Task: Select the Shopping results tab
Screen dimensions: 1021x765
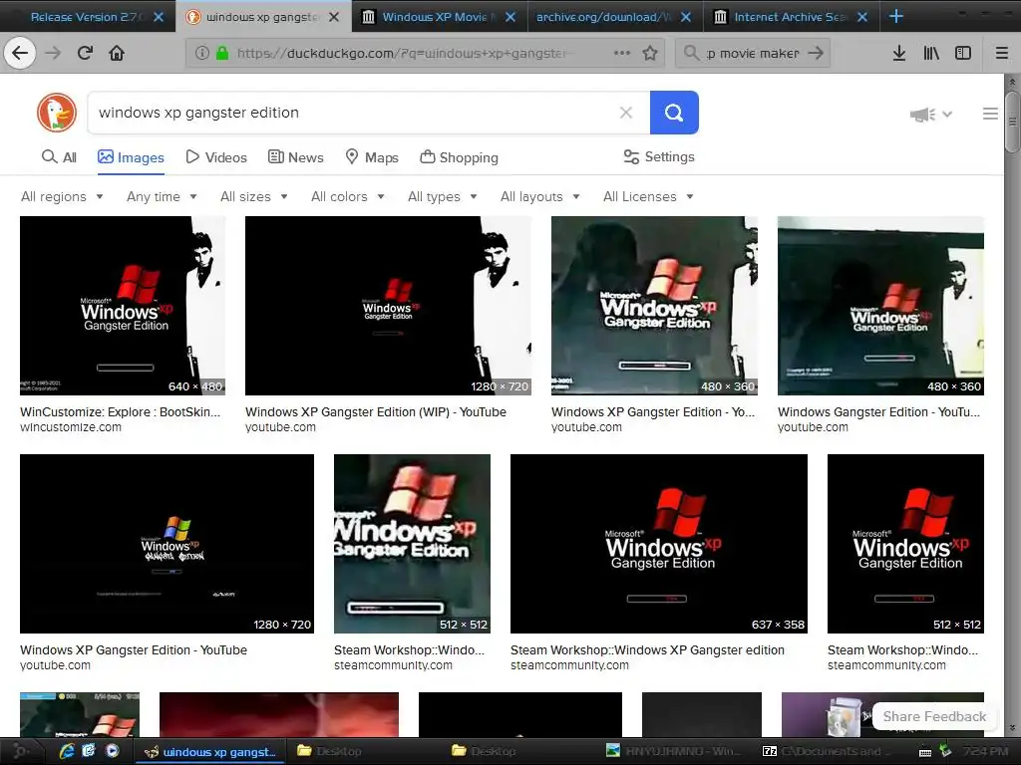Action: click(x=459, y=157)
